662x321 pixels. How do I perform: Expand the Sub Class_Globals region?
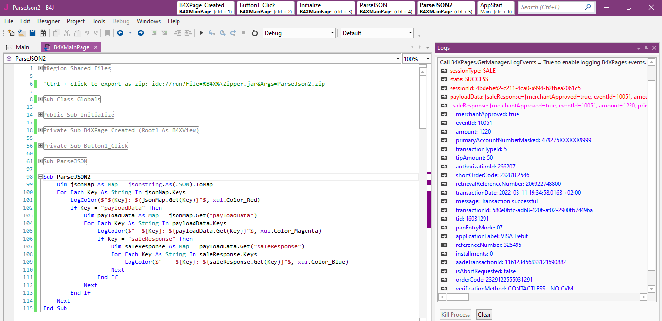[x=40, y=99]
